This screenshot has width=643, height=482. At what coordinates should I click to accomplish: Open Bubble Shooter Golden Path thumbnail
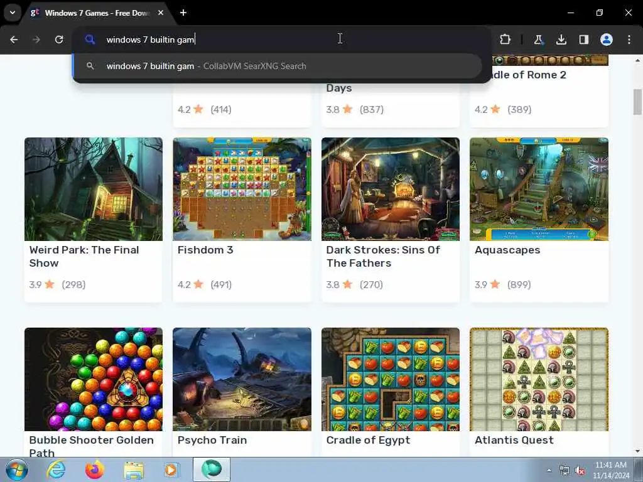(x=94, y=379)
